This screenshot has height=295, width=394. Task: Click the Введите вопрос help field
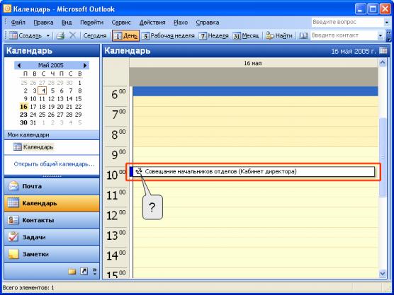point(347,22)
